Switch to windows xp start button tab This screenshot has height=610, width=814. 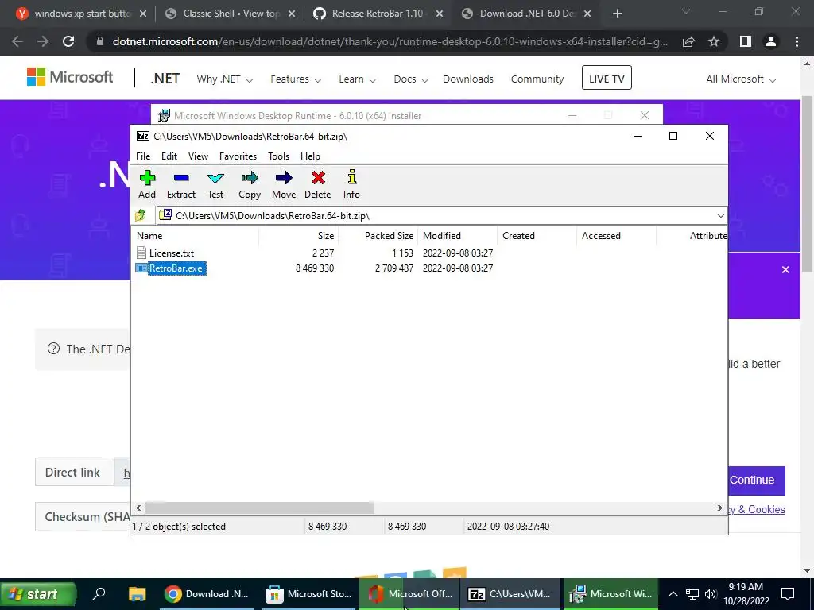point(82,14)
